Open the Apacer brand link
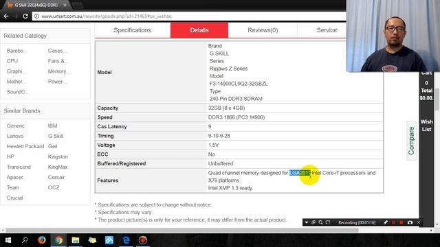This screenshot has width=440, height=247. coord(15,177)
